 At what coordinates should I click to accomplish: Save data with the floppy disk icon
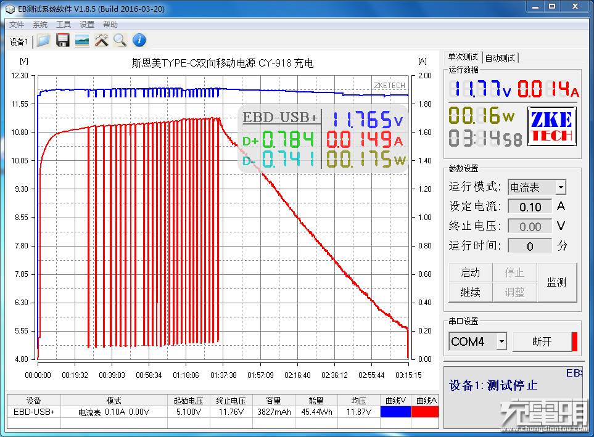(x=63, y=40)
